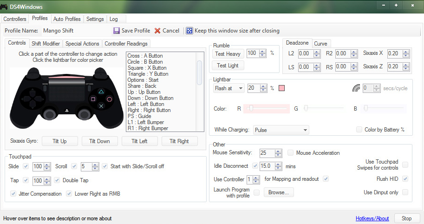Click the Test Light rumble button
The width and height of the screenshot is (424, 224).
pyautogui.click(x=228, y=66)
